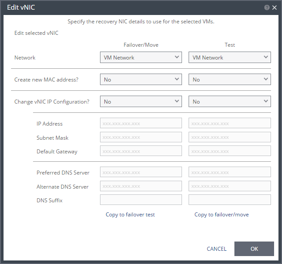282x264 pixels.
Task: Click the Edit vNIC title text
Action: (x=21, y=7)
